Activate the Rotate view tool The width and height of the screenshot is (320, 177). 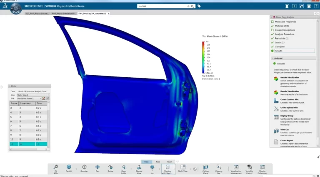pos(110,168)
